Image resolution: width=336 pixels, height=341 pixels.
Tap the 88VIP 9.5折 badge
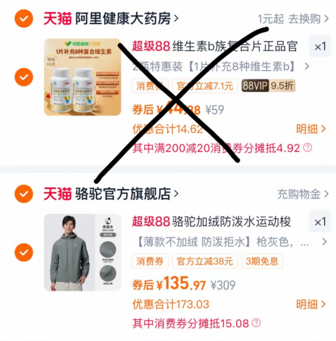pyautogui.click(x=268, y=85)
